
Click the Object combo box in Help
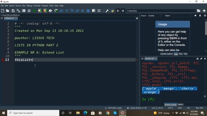(x=182, y=16)
